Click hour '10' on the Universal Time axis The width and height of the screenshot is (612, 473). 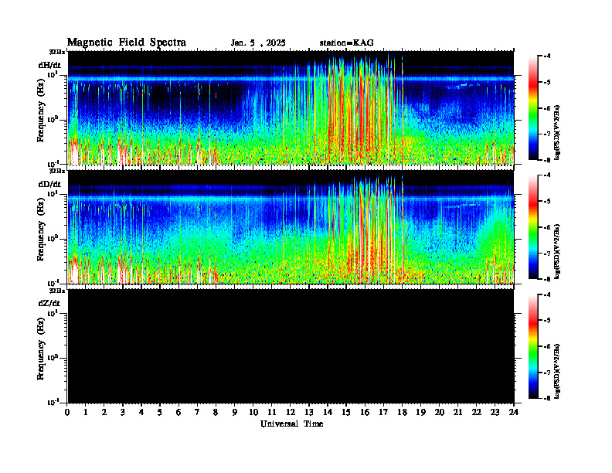[x=253, y=413]
